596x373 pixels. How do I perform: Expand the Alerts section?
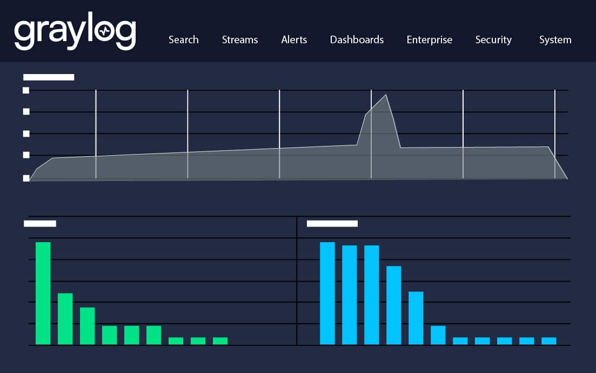tap(293, 39)
